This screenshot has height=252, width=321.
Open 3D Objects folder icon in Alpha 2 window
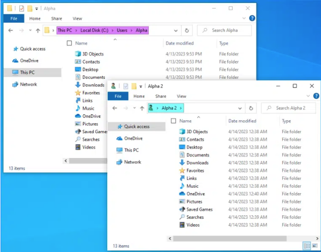tap(182, 132)
